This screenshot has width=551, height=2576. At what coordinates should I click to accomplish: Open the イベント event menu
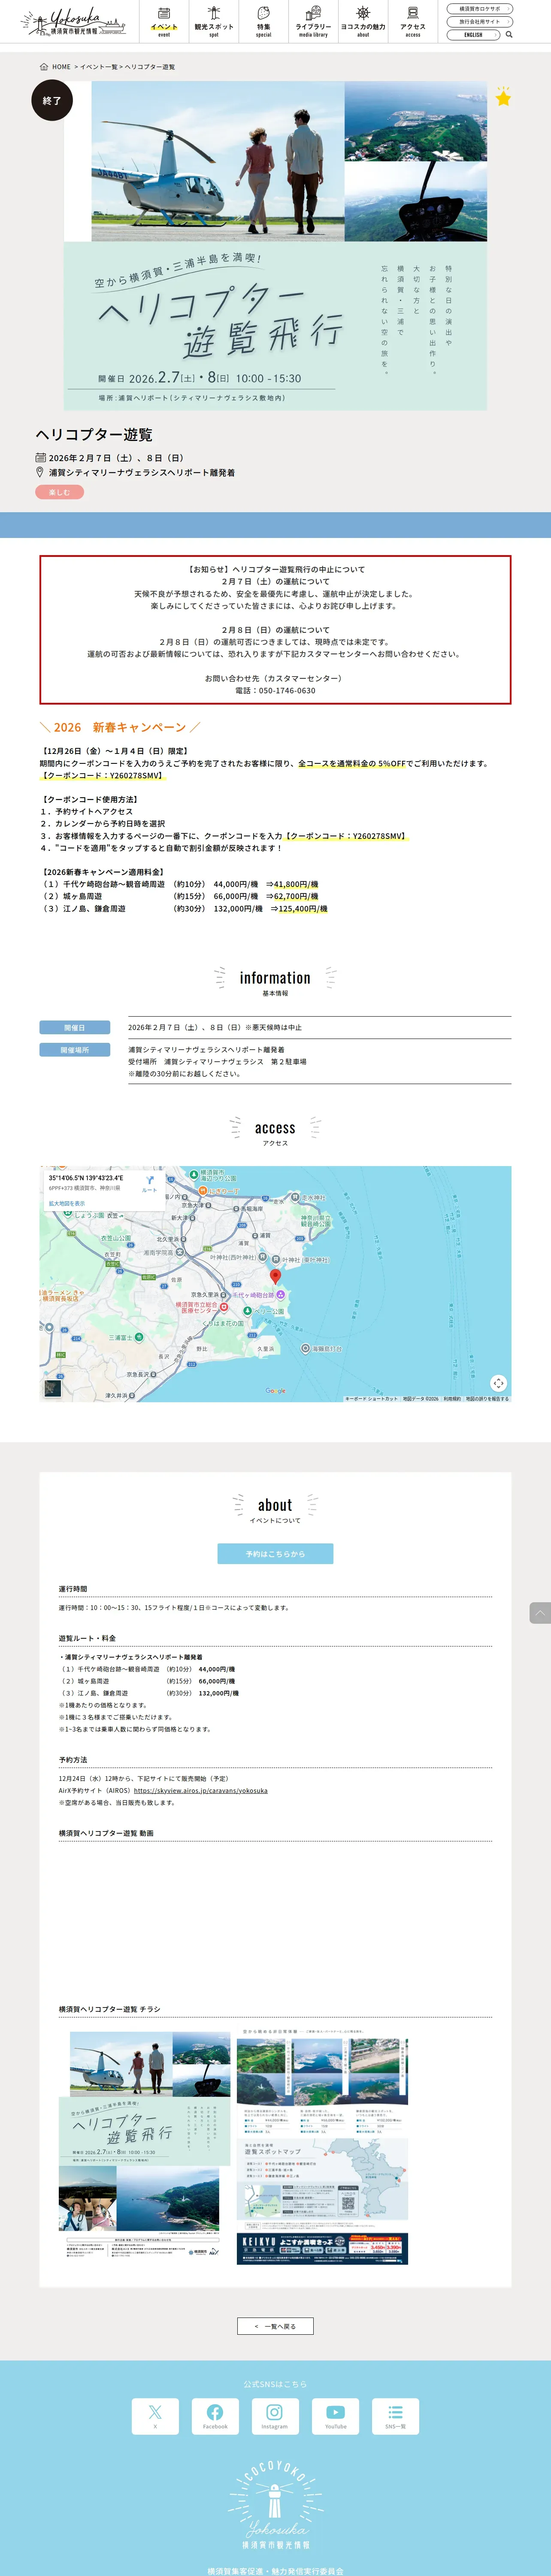tap(164, 22)
